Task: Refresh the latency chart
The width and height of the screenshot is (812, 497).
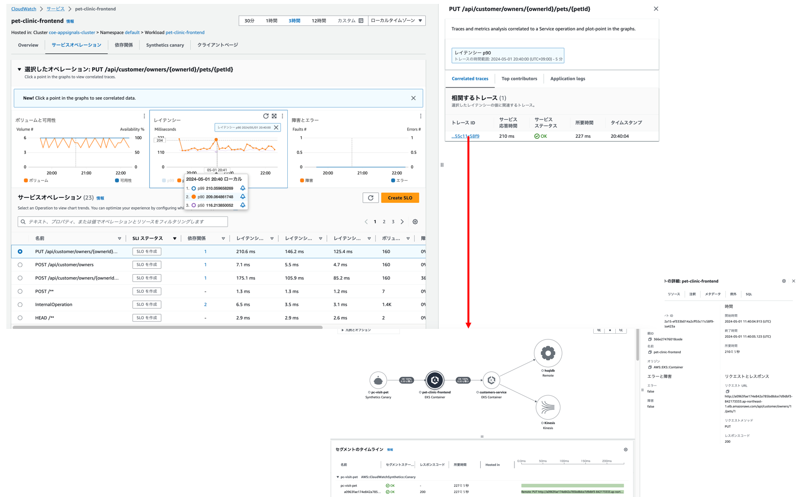Action: click(266, 116)
